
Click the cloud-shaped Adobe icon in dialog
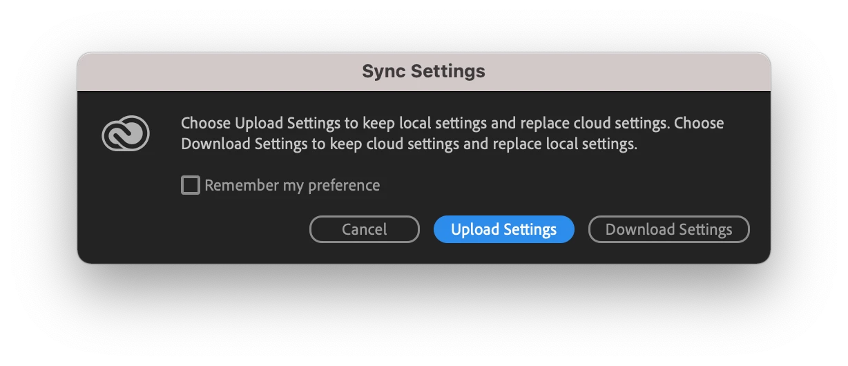click(x=126, y=134)
